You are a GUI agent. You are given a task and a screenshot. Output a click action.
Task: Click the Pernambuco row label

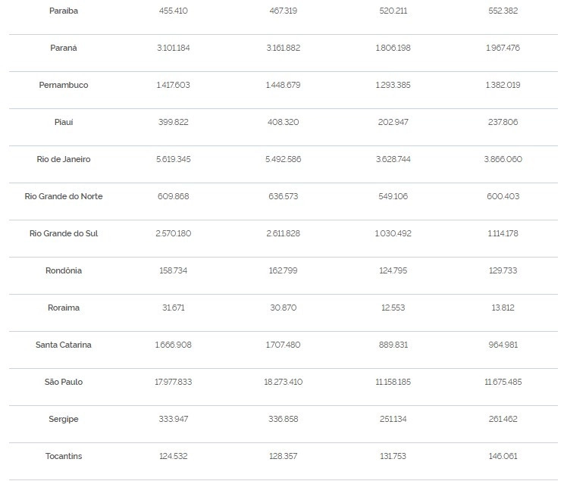pyautogui.click(x=64, y=85)
